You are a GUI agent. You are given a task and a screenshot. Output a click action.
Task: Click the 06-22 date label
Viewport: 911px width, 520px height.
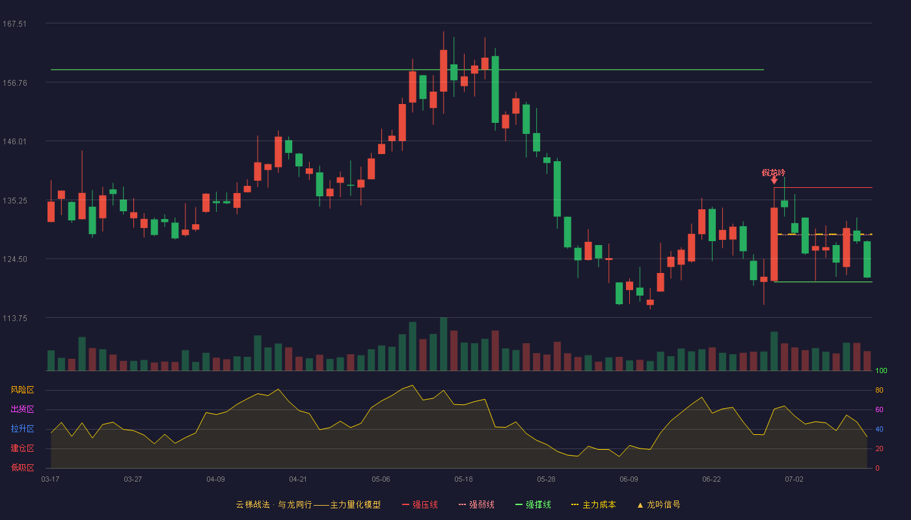click(711, 479)
